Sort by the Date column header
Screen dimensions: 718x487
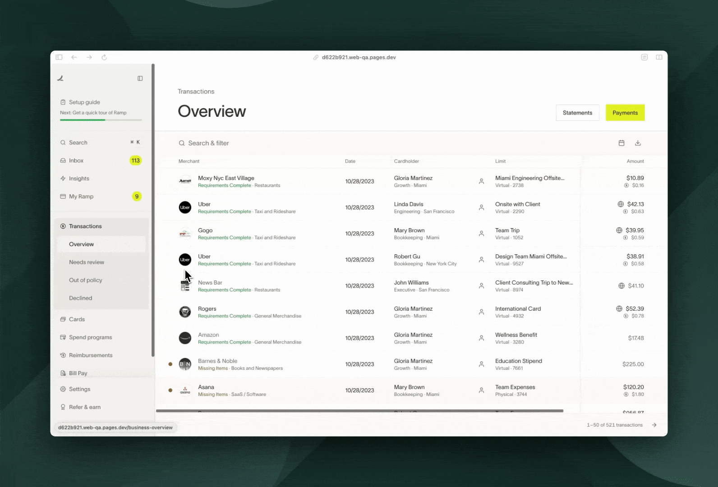(350, 161)
